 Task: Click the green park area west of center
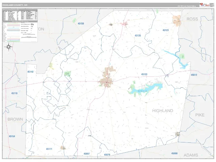point(67,74)
